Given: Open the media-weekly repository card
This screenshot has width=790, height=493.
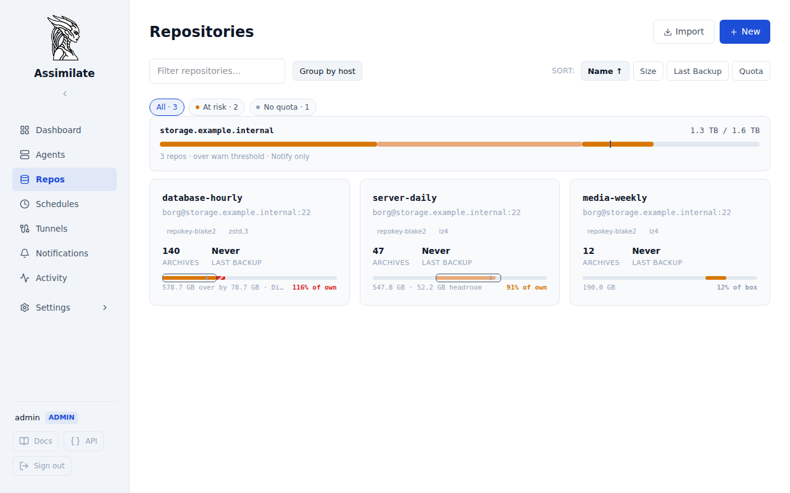Looking at the screenshot, I should click(670, 242).
